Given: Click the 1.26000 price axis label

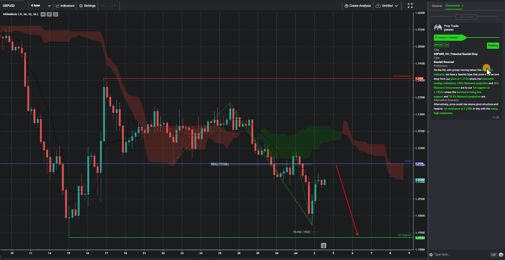Looking at the screenshot, I should [420, 13].
